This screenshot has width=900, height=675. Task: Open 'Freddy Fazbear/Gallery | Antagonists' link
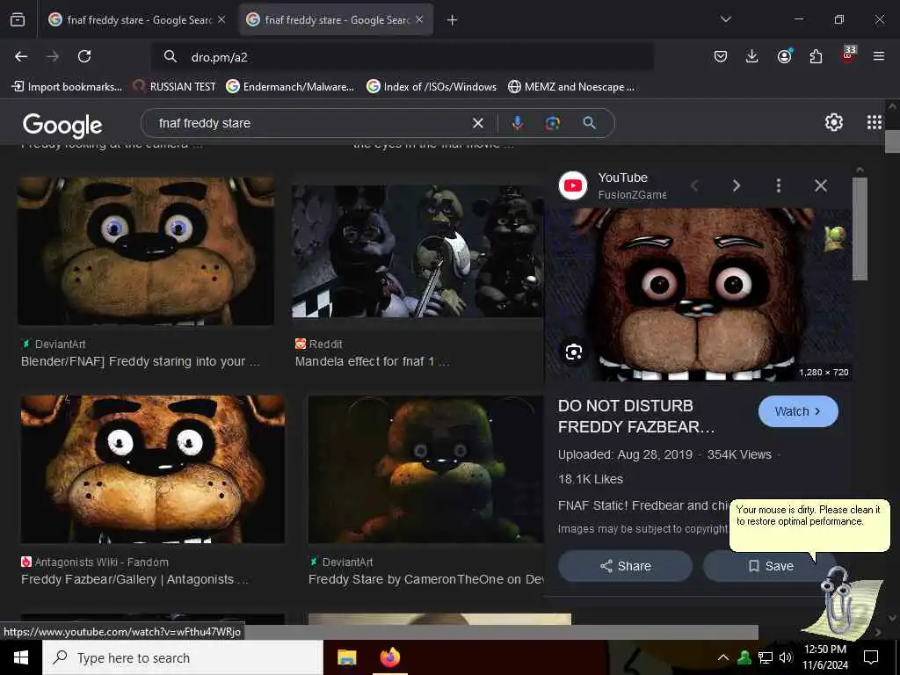coord(134,580)
